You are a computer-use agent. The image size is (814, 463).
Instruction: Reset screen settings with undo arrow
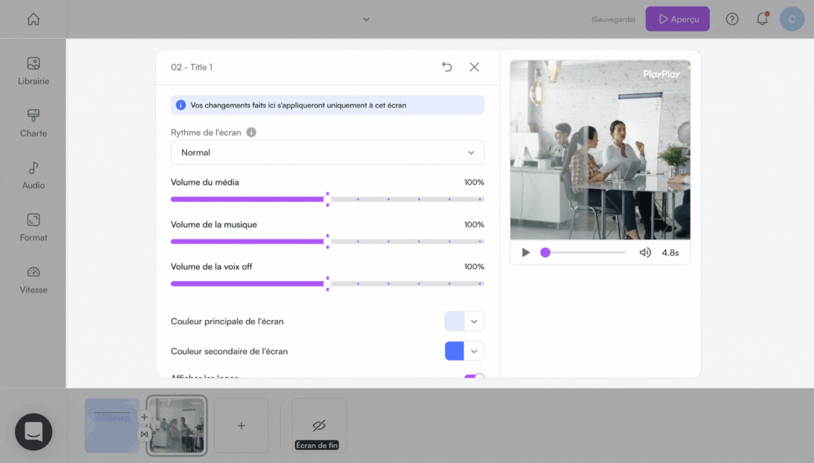[x=447, y=67]
